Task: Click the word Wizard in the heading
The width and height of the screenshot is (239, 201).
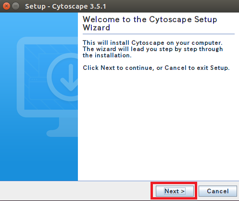Action: 96,27
